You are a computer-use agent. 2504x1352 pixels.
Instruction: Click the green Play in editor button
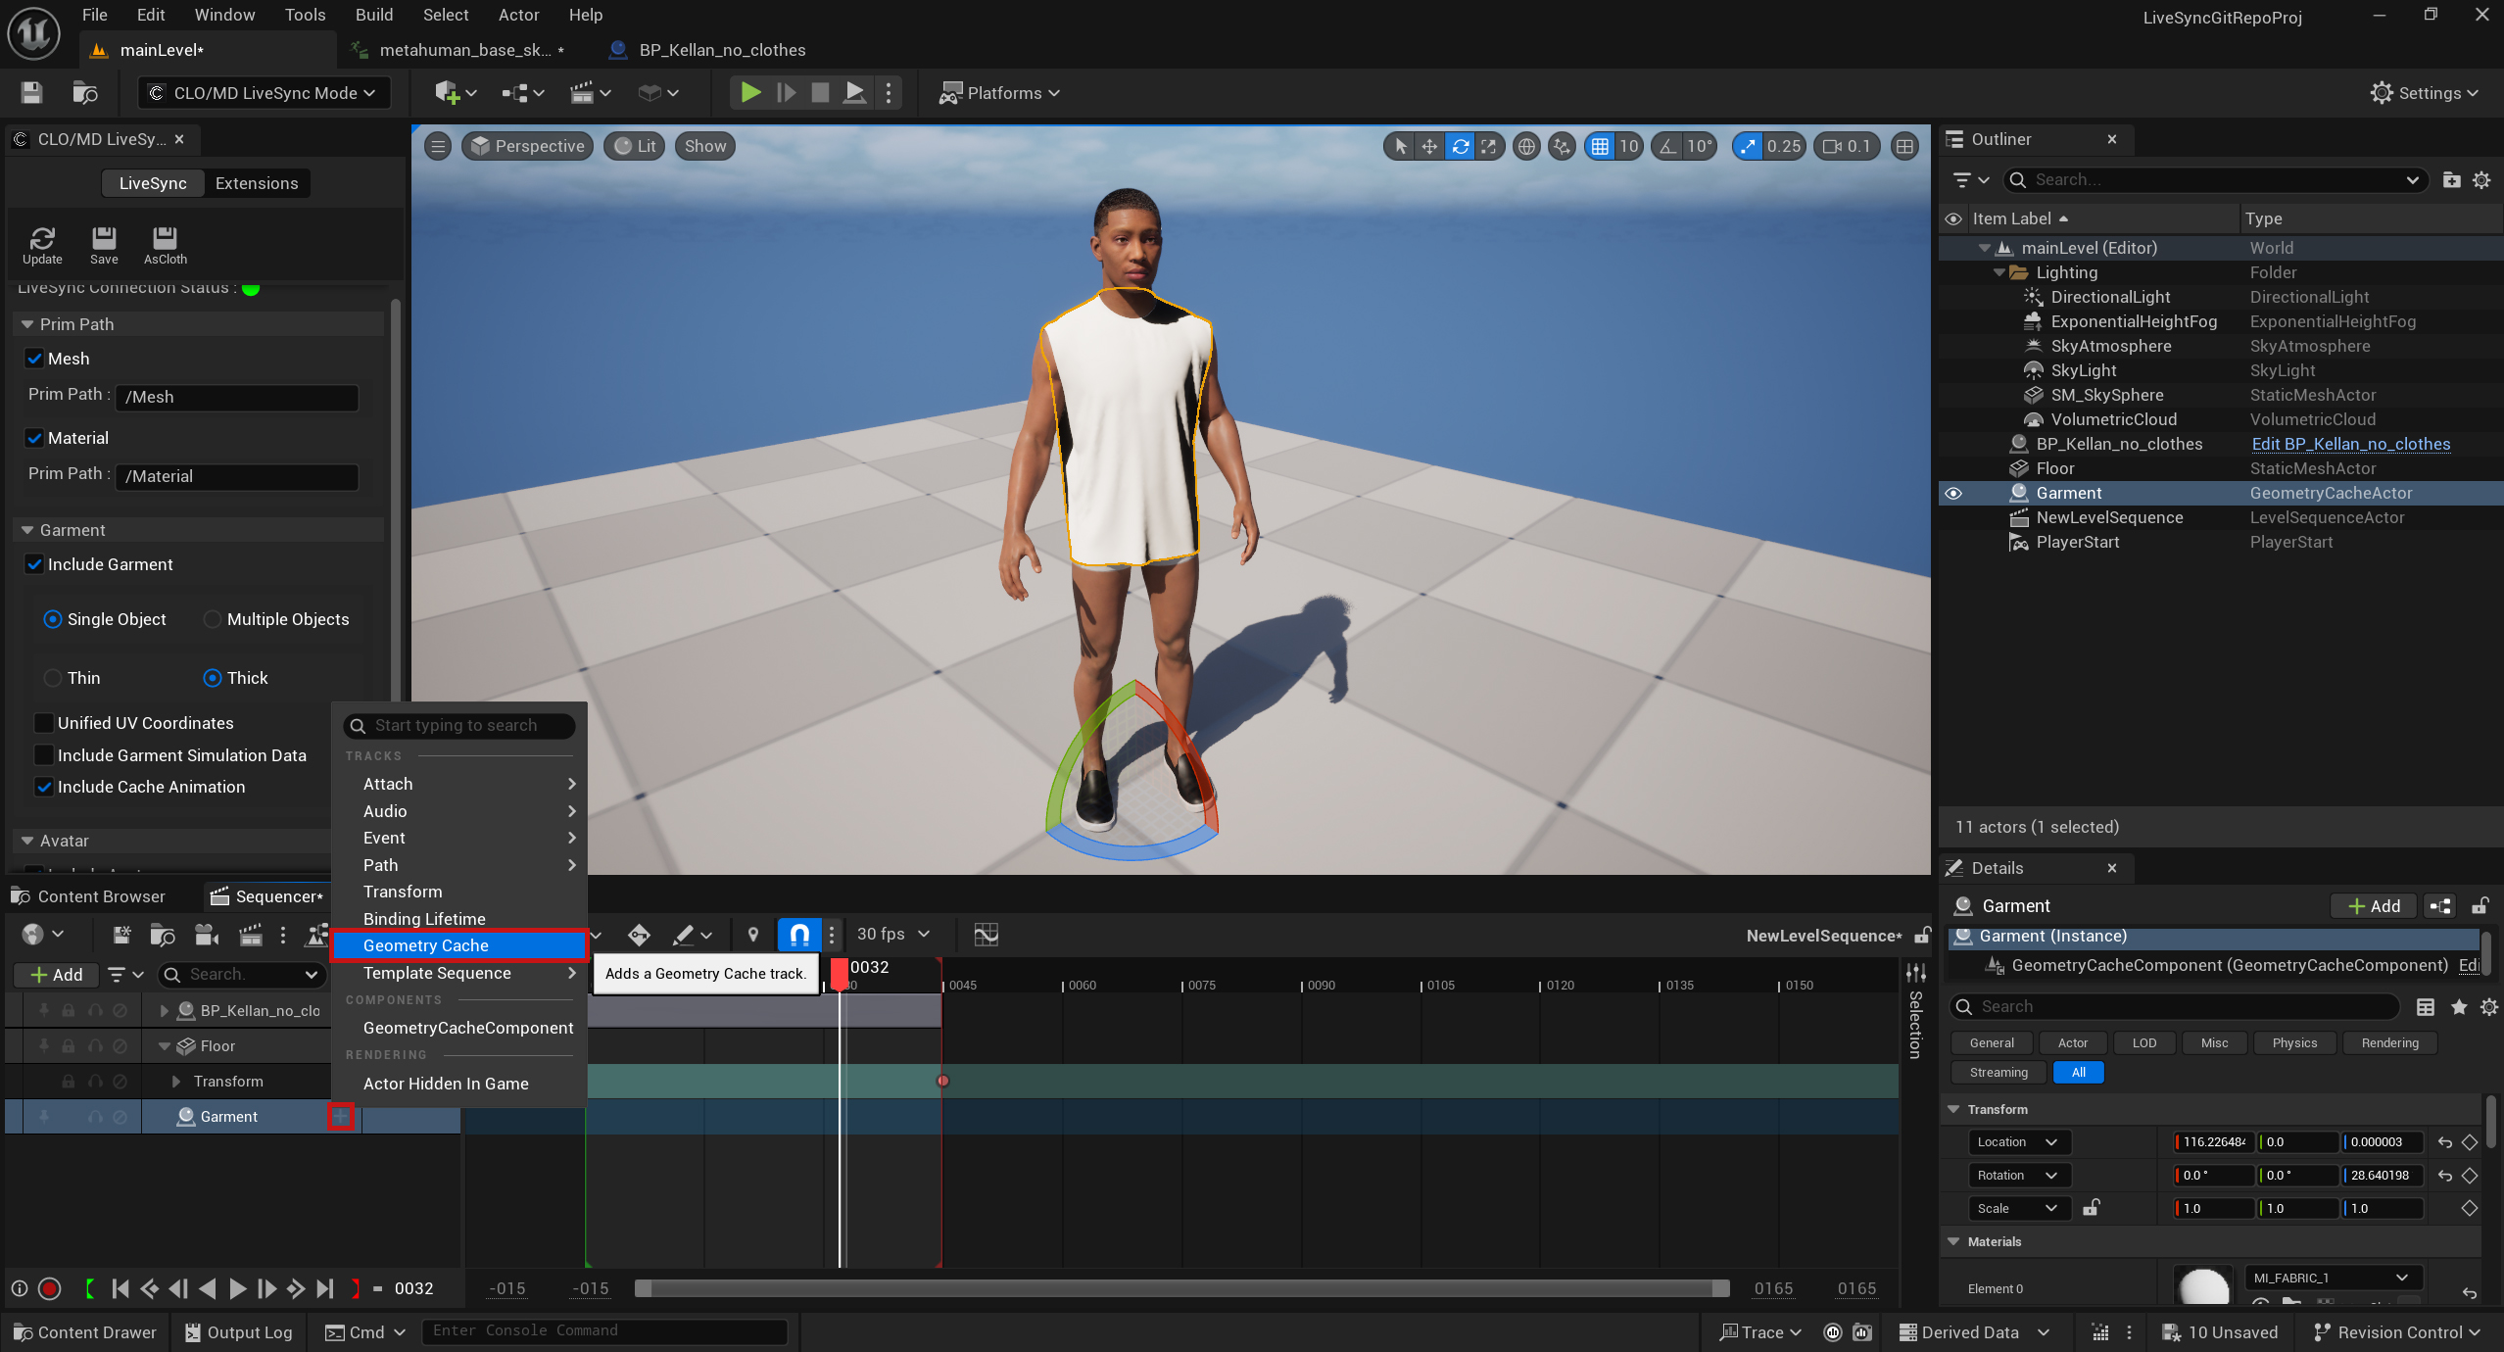[x=750, y=93]
